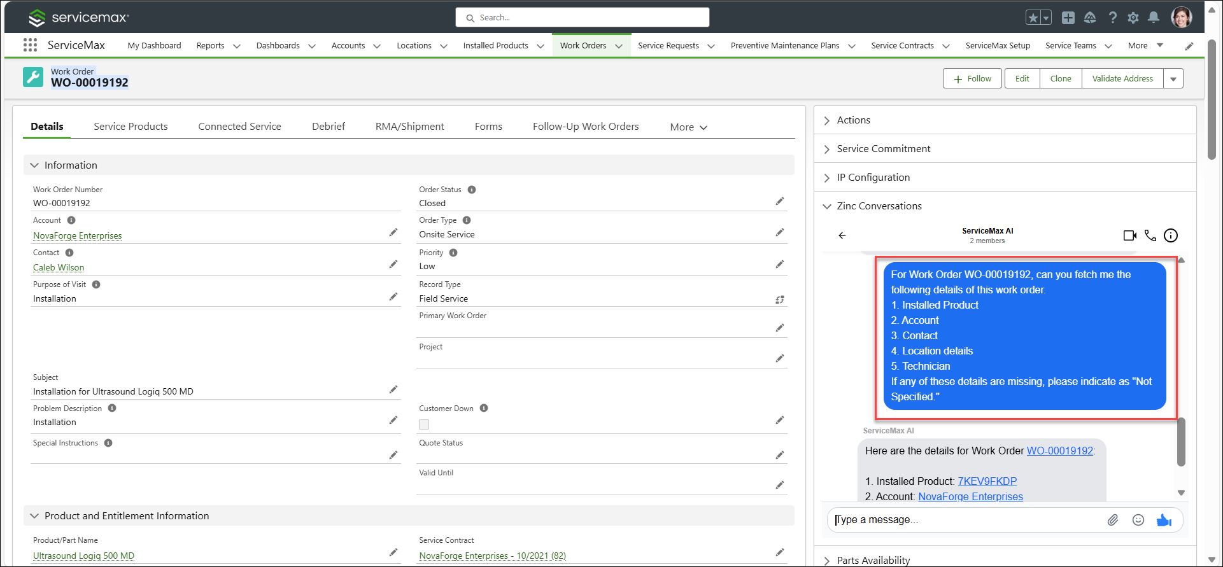Screen dimensions: 1223x567
Task: Show Order Status info tooltip icon
Action: click(472, 190)
